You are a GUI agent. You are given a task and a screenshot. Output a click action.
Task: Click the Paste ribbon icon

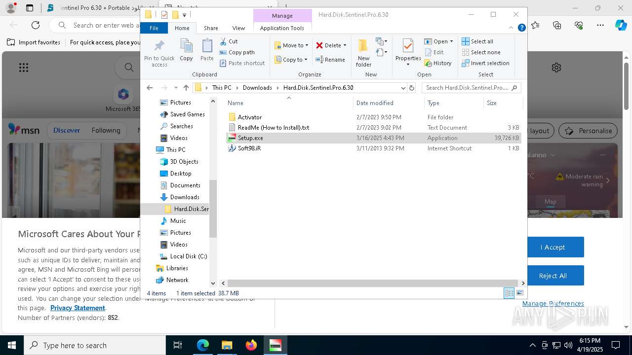tap(207, 50)
